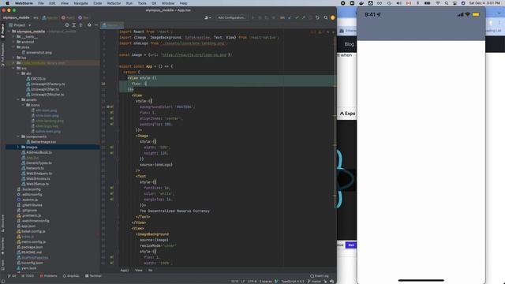Click the Add Configuration button
Screen dimensions: 505x284
(231, 17)
